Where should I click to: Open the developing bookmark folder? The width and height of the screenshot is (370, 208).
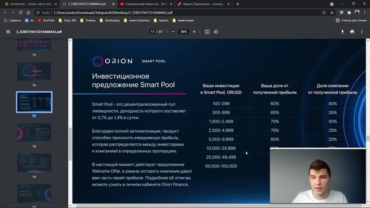click(x=109, y=20)
